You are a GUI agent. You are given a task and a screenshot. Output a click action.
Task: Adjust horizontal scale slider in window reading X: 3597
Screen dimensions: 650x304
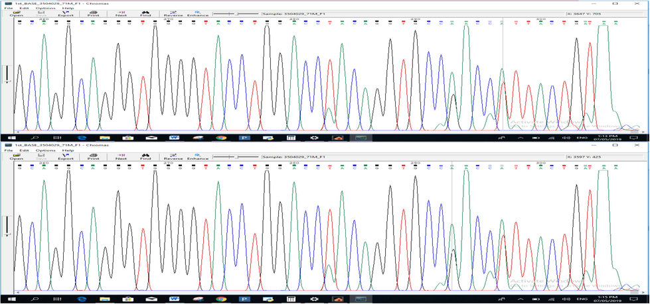pos(236,157)
